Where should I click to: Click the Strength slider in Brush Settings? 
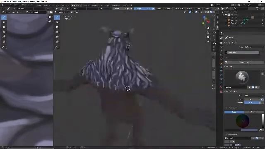tap(251, 103)
